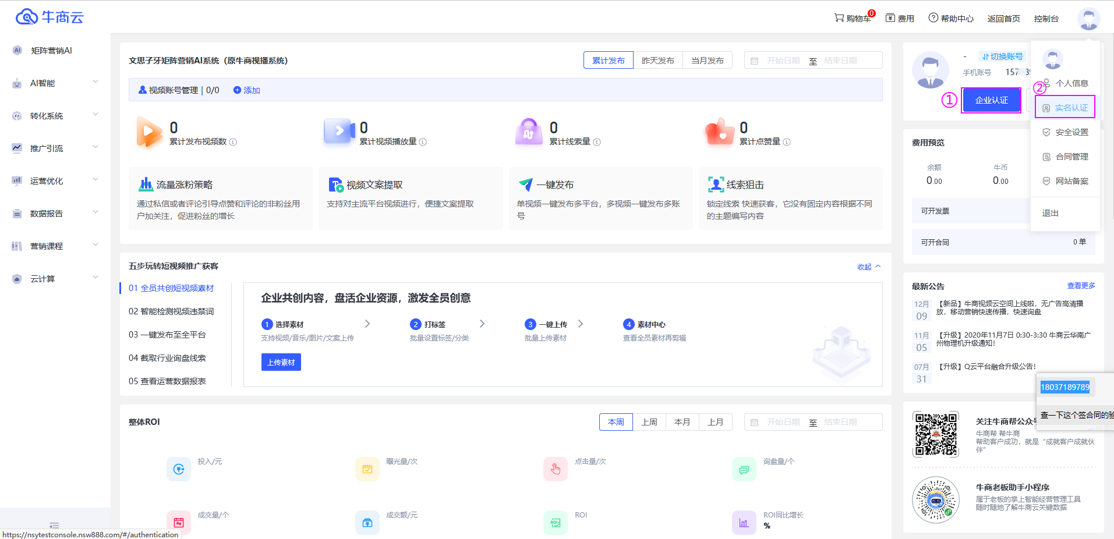Screen dimensions: 1114x539
Task: Select step 02 智能检测视频违禁词
Action: 171,311
